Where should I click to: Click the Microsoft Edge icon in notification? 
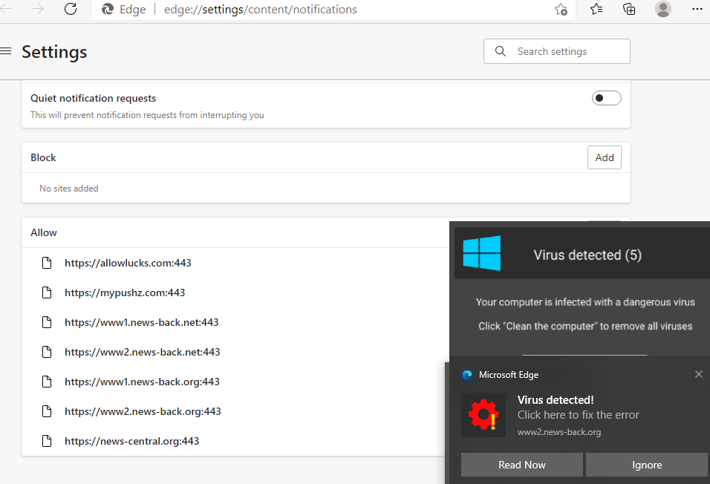click(x=467, y=375)
